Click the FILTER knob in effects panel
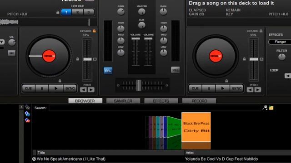This screenshot has height=163, width=291. tap(282, 57)
